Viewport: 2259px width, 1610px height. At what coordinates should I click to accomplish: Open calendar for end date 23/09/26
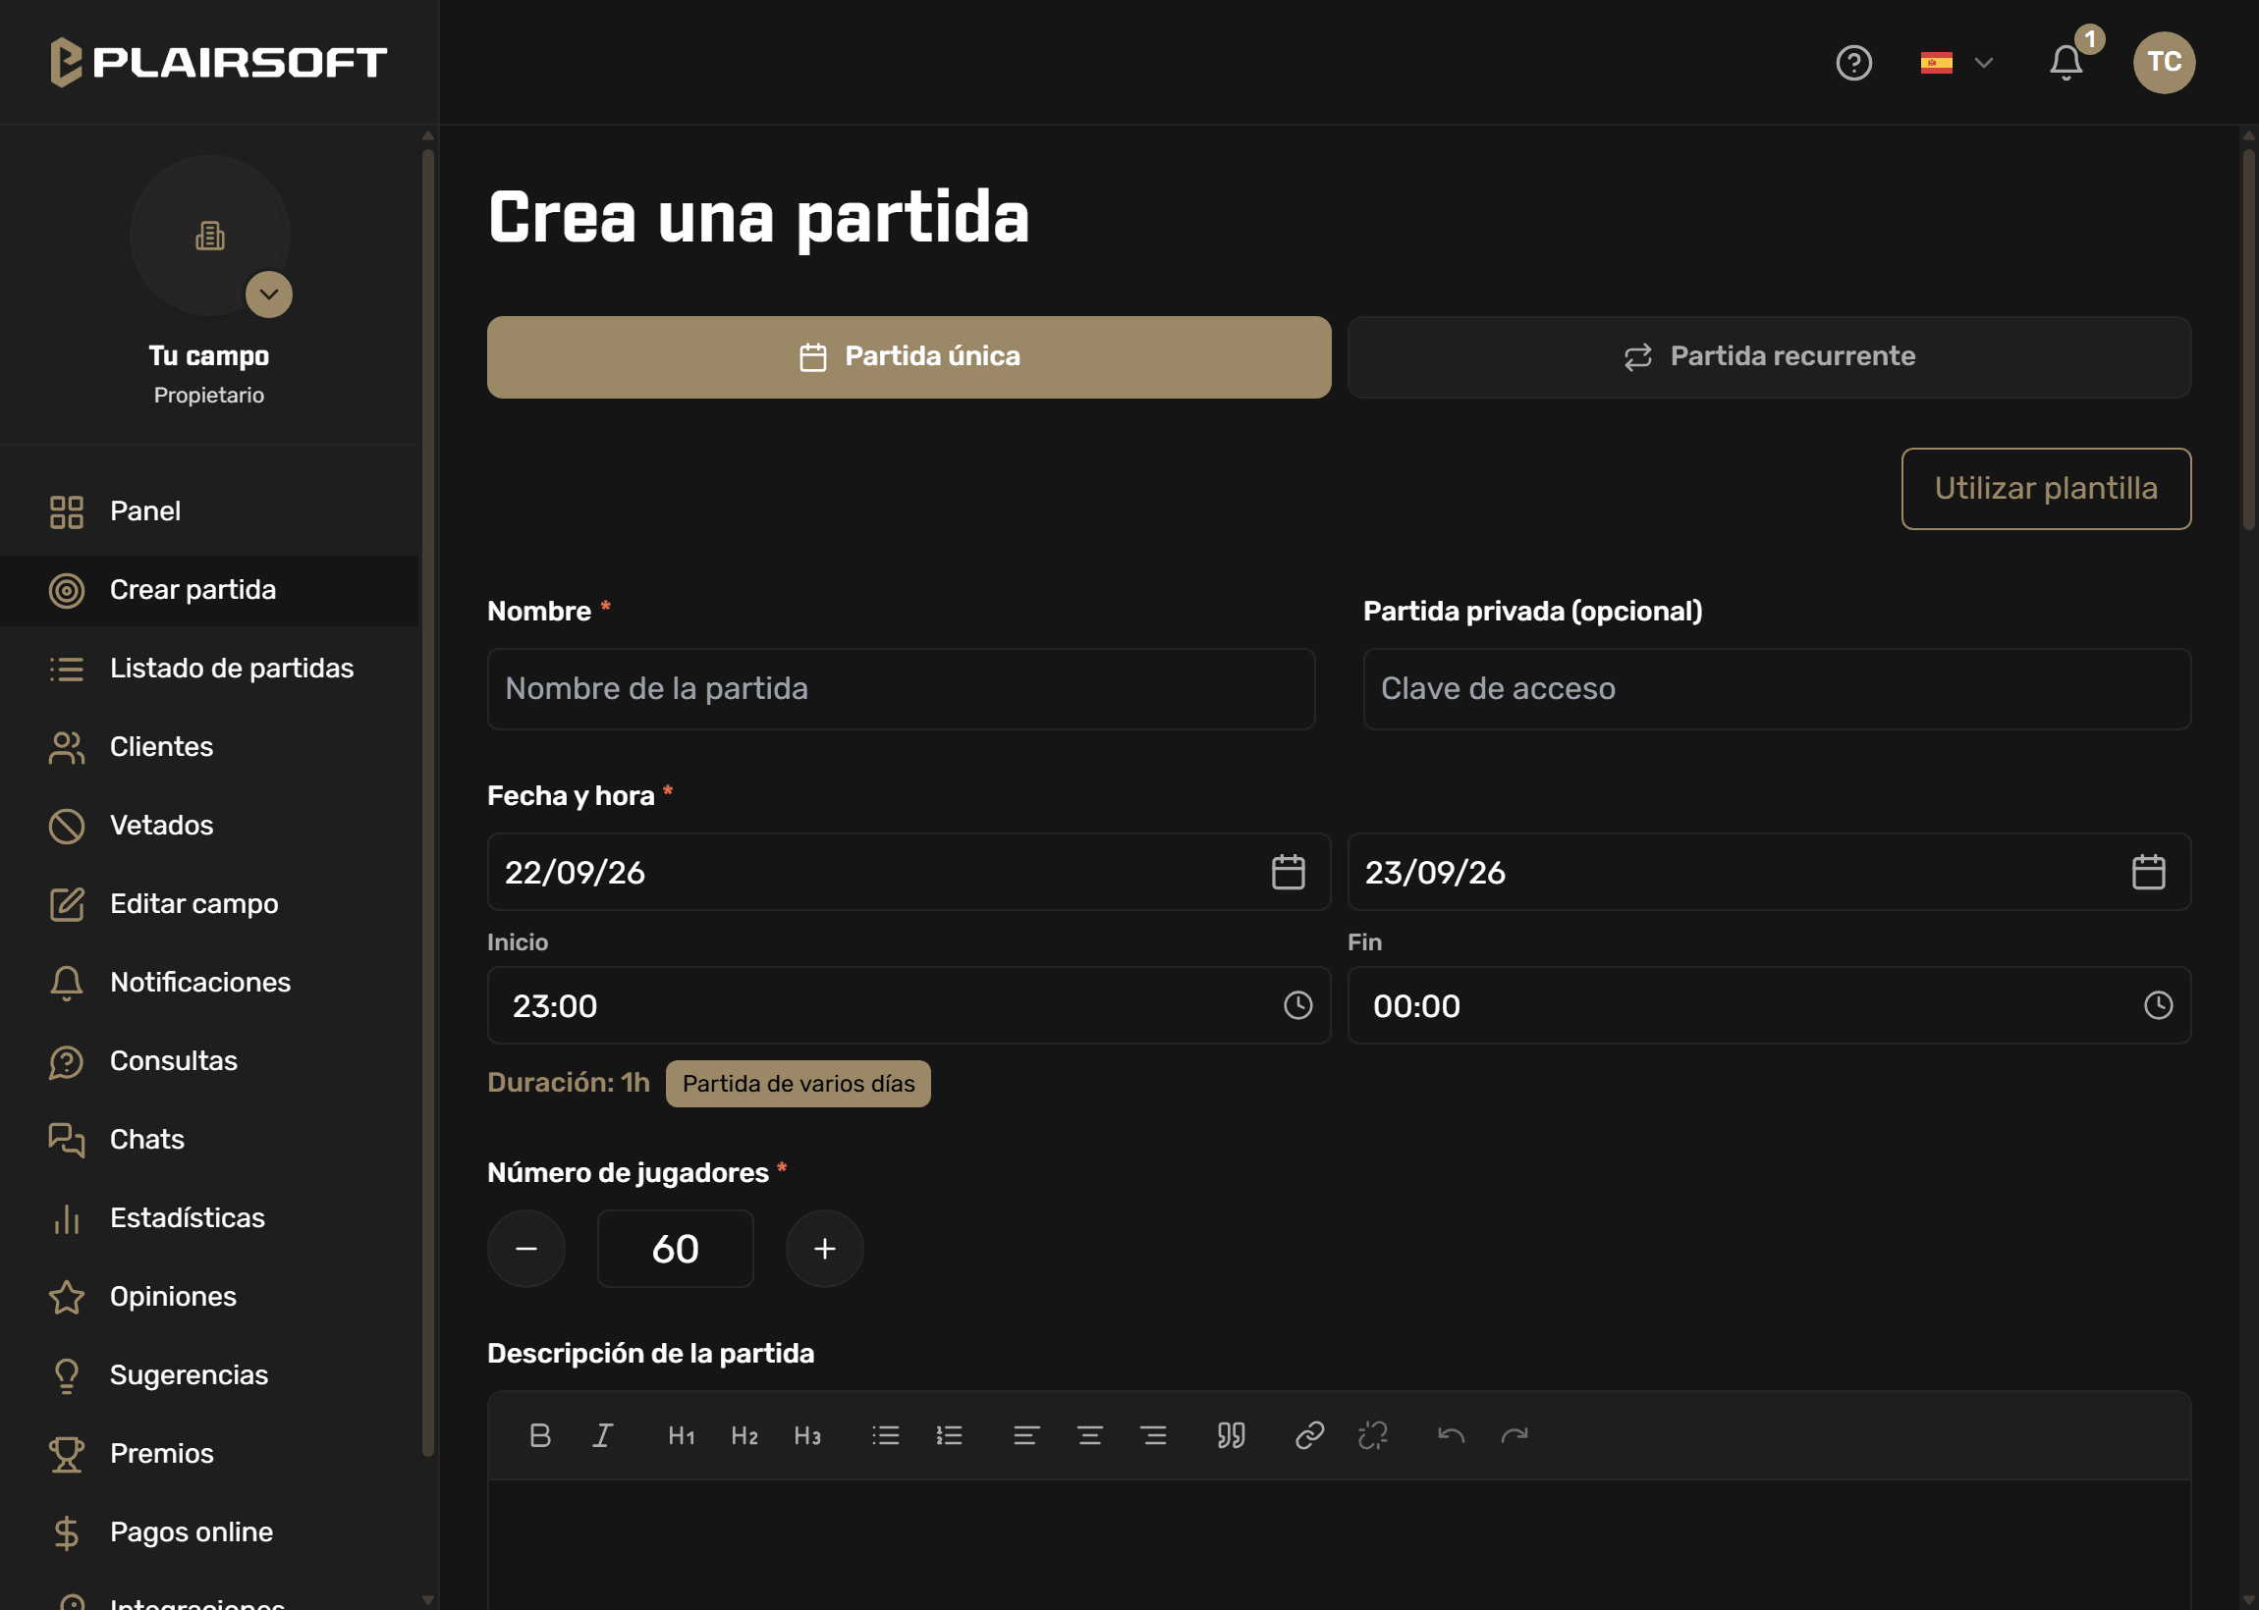[x=2148, y=873]
